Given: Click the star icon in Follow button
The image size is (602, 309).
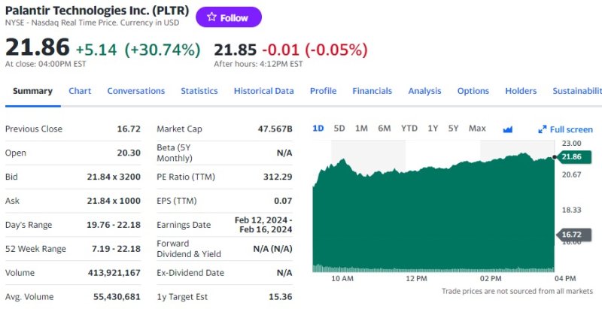Looking at the screenshot, I should 211,17.
